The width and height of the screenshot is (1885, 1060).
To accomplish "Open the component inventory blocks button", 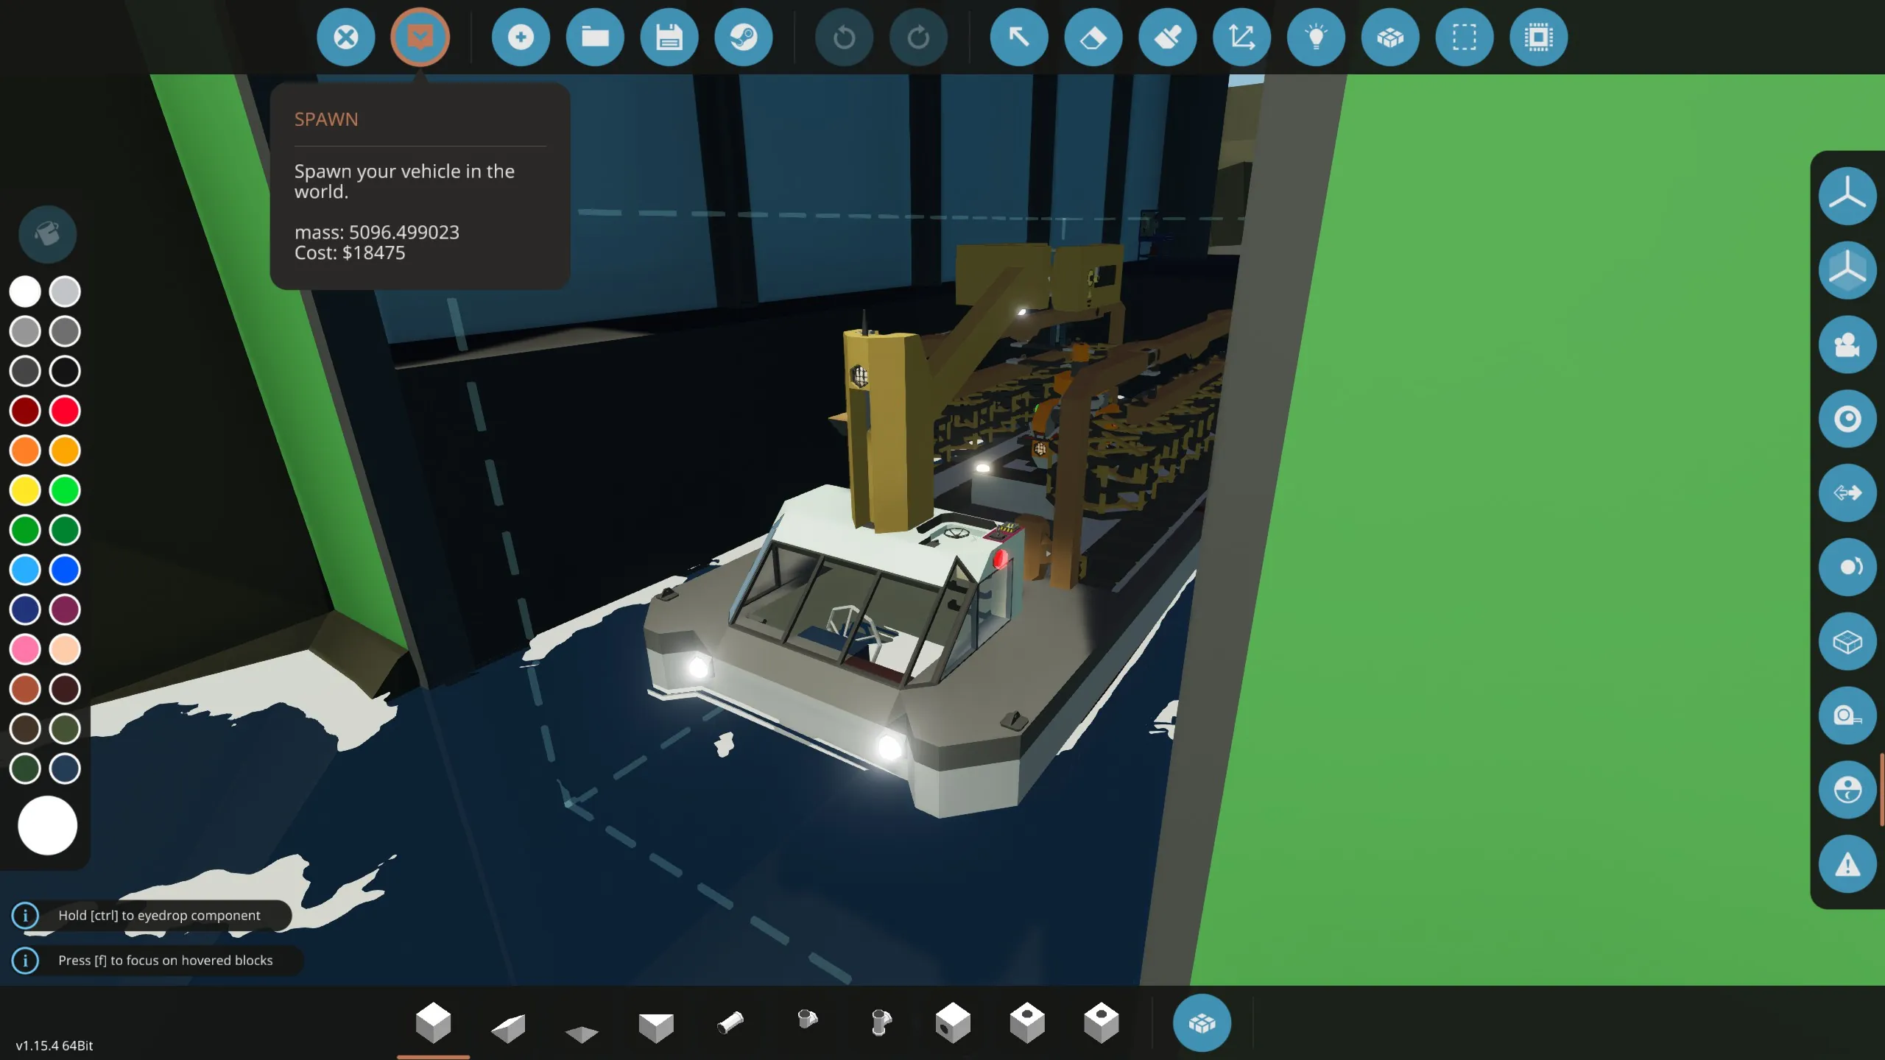I will coord(1202,1023).
